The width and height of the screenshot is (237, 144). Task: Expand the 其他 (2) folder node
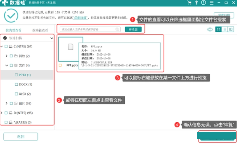click(7, 56)
